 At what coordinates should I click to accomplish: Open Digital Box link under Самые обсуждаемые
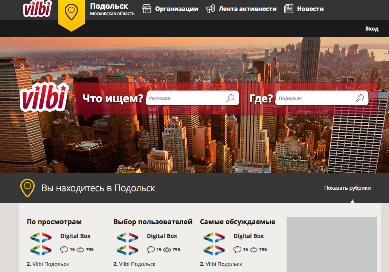coord(249,236)
